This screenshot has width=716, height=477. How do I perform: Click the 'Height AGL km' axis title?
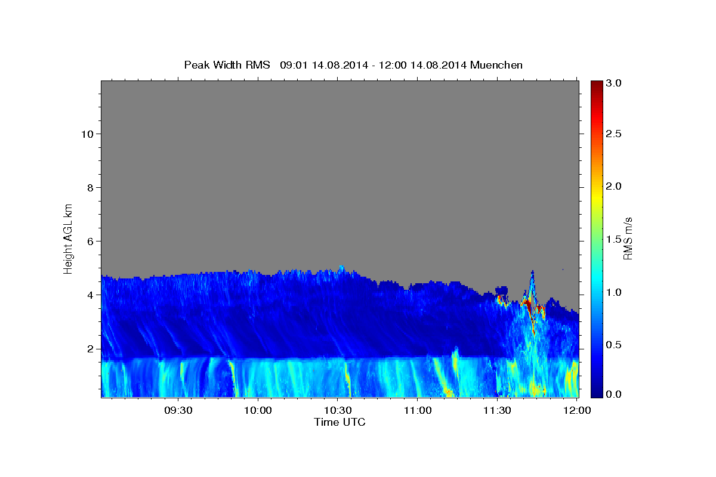click(69, 238)
